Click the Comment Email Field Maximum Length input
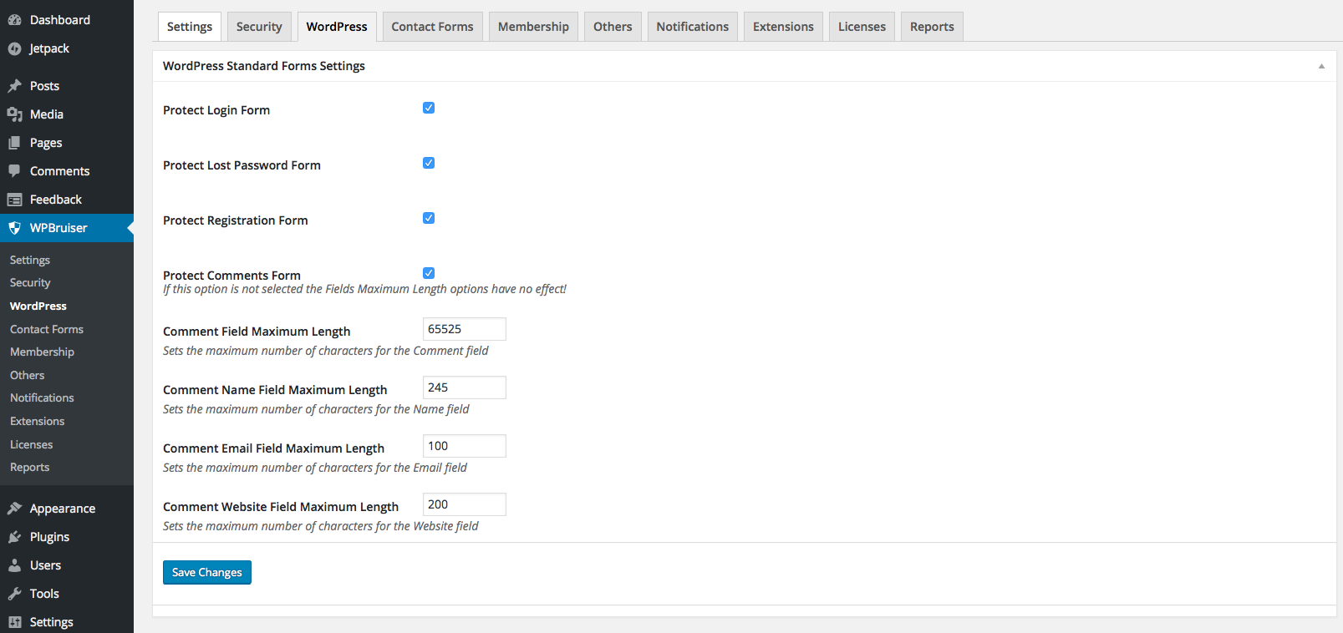1343x633 pixels. click(x=465, y=446)
